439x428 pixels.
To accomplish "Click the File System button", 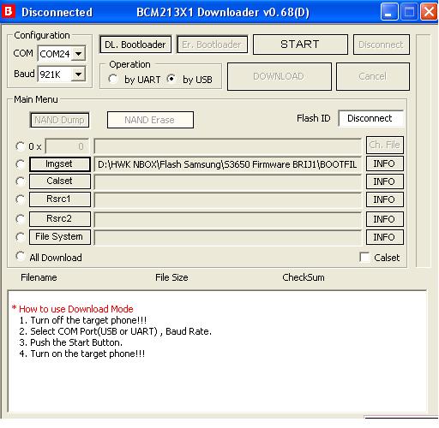I will (60, 237).
